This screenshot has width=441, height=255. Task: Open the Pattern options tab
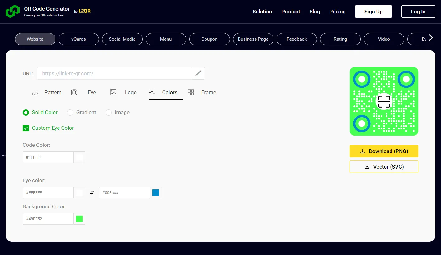coord(47,92)
